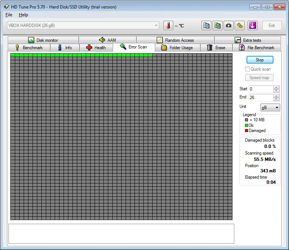Click the Speed map button
This screenshot has width=289, height=250.
pyautogui.click(x=259, y=78)
